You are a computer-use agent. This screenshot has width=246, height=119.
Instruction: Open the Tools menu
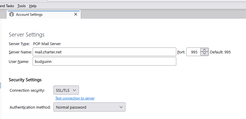(x=21, y=6)
